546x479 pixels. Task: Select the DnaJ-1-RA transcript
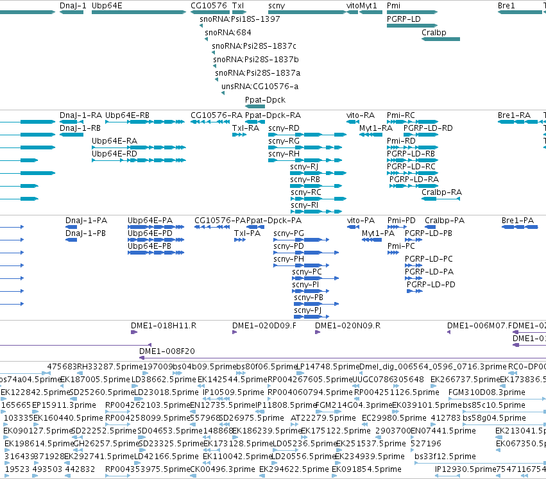coord(71,122)
